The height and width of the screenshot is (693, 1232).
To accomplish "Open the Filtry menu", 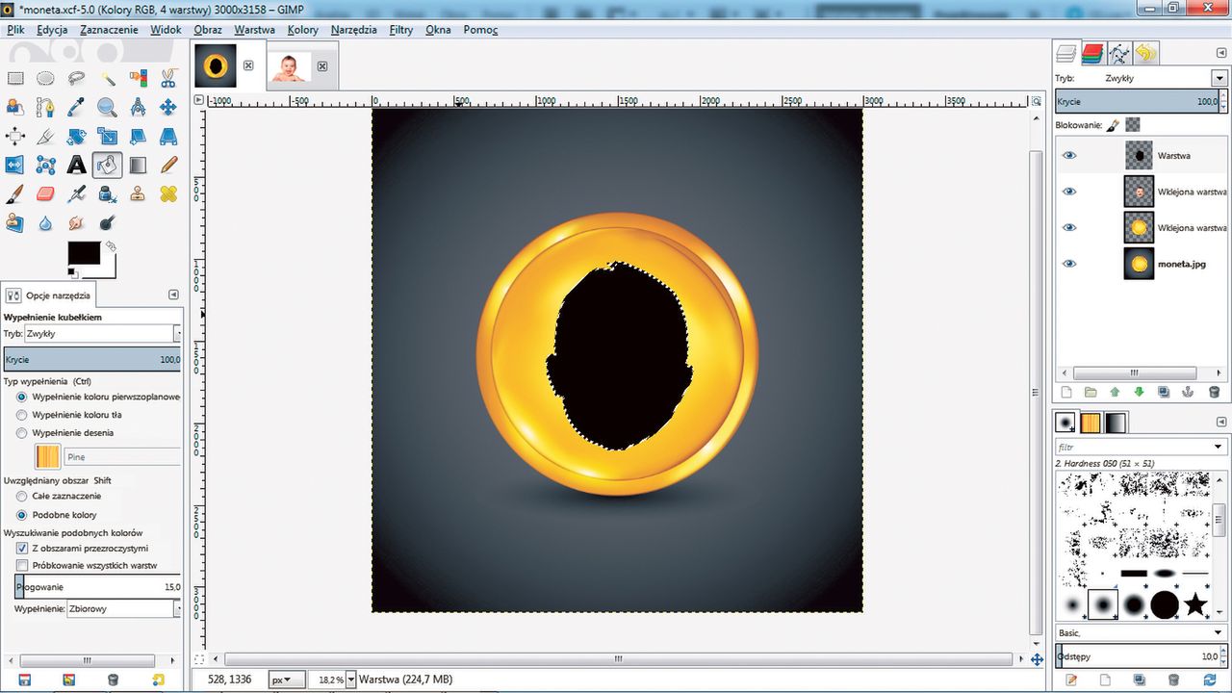I will point(401,30).
